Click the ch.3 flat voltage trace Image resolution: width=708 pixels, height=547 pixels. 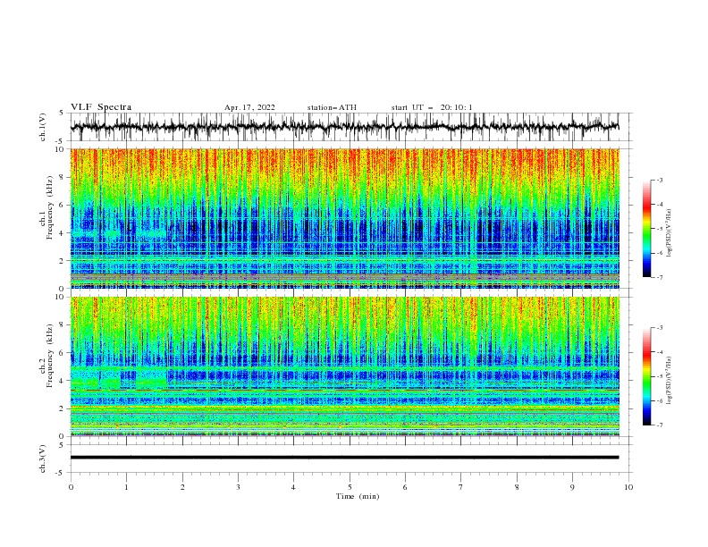pyautogui.click(x=344, y=458)
